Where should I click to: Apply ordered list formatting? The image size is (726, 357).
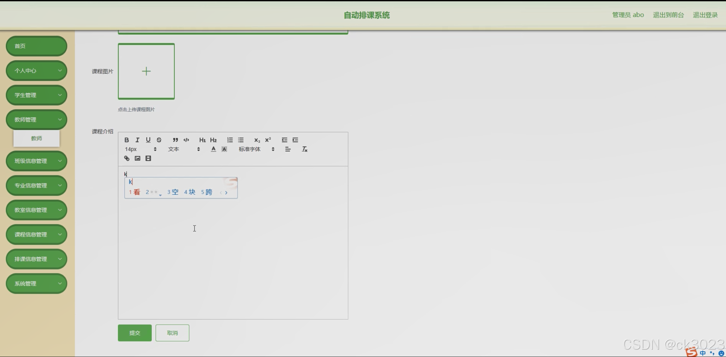(x=230, y=140)
